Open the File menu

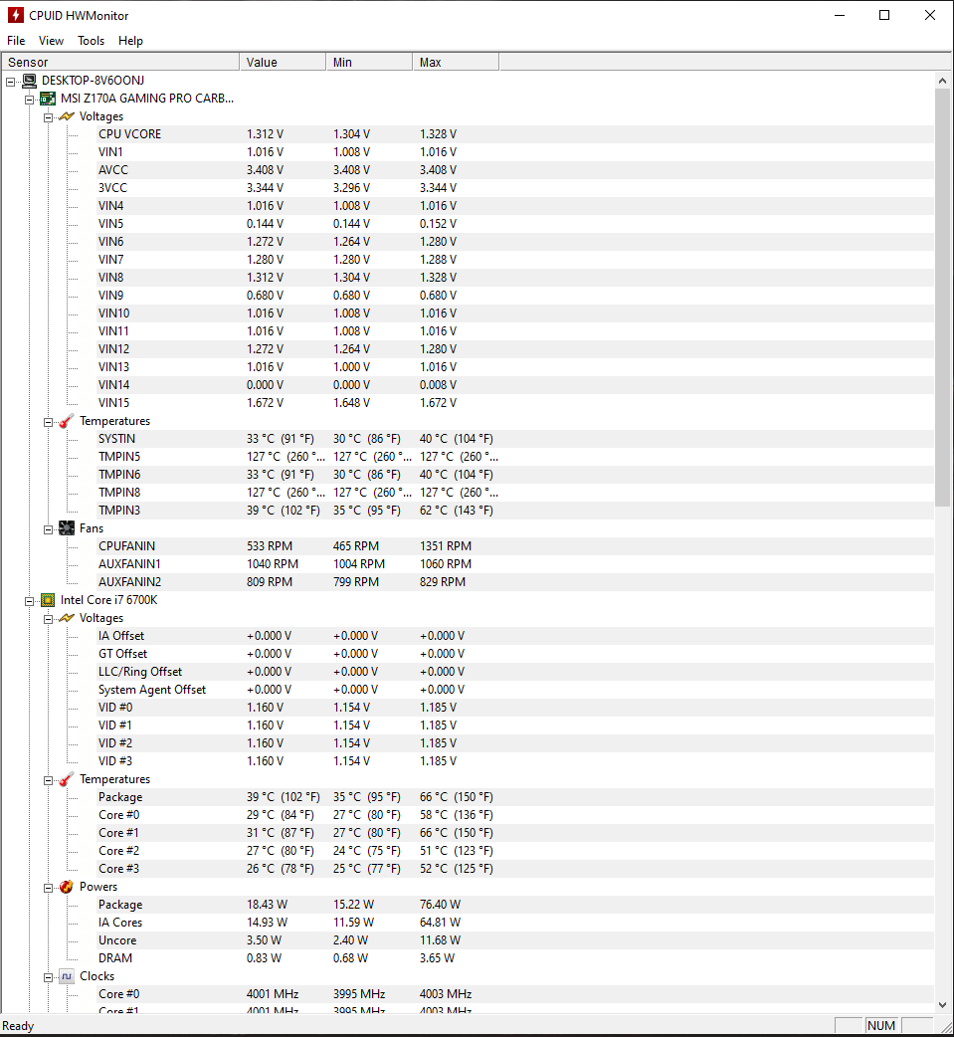pos(16,41)
